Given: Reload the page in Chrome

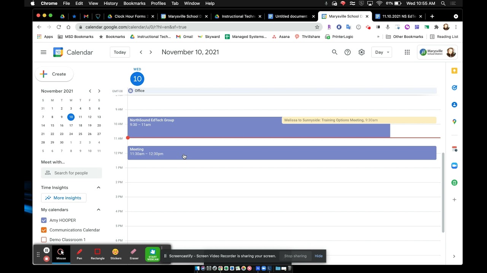Looking at the screenshot, I should [59, 27].
